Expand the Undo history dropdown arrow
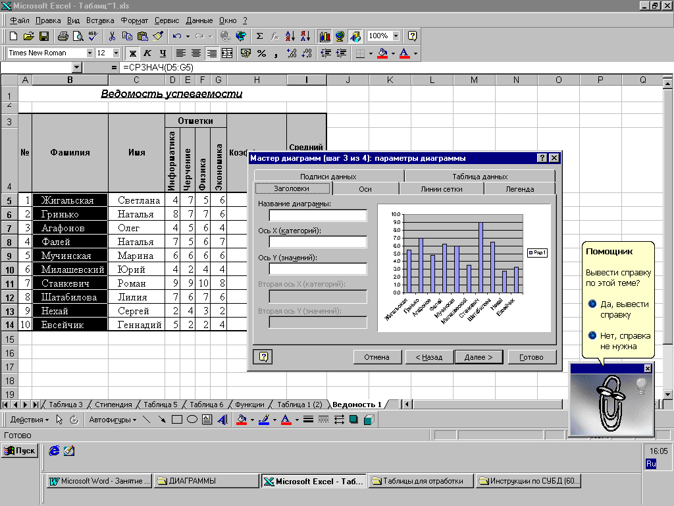Image resolution: width=674 pixels, height=506 pixels. coord(188,36)
